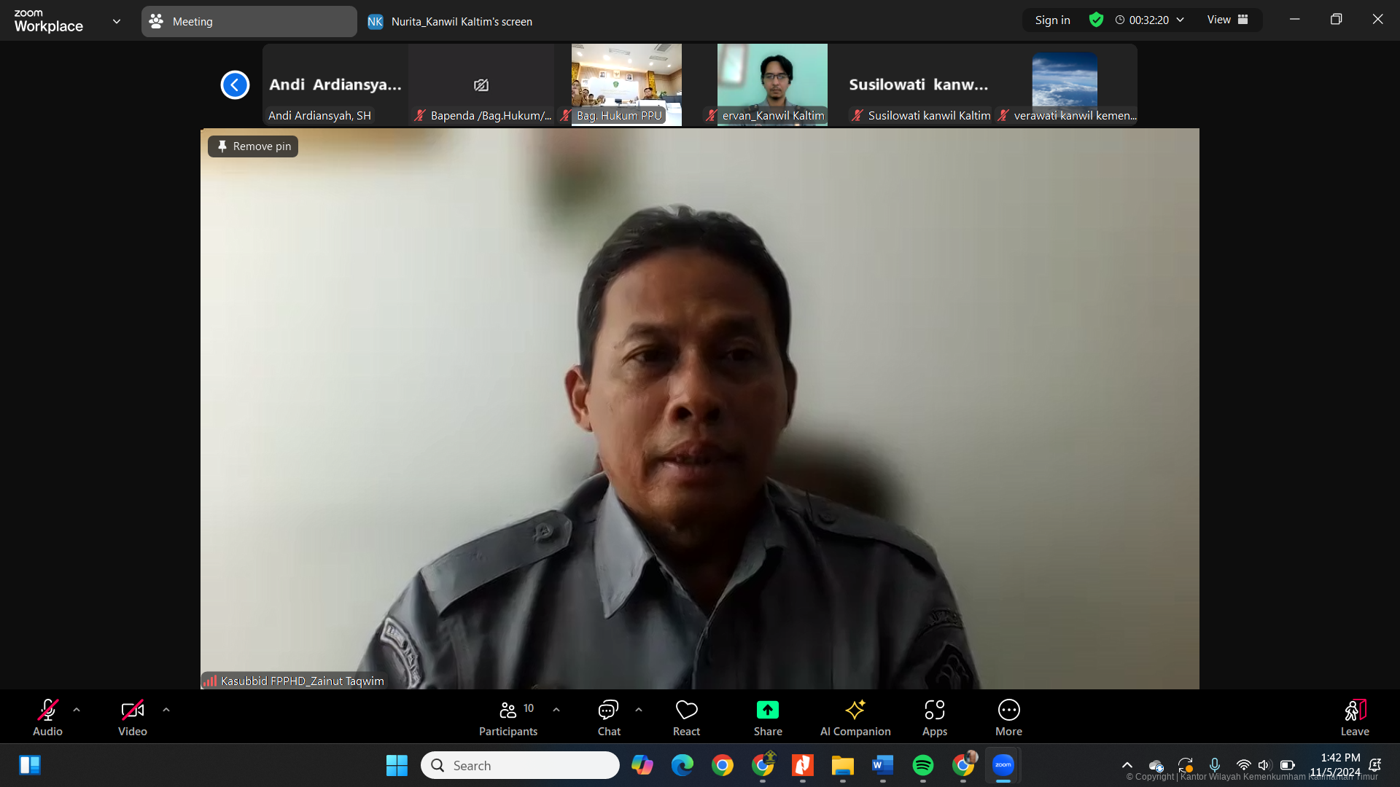Click the taskbar Search box
The height and width of the screenshot is (787, 1400).
(520, 765)
